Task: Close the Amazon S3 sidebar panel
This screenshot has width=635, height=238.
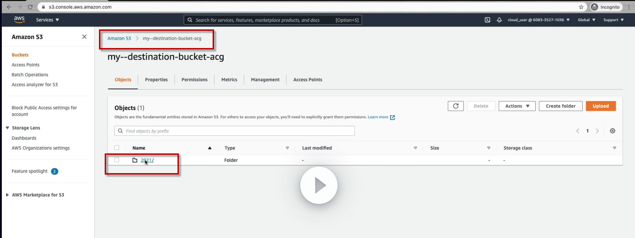Action: pos(84,37)
